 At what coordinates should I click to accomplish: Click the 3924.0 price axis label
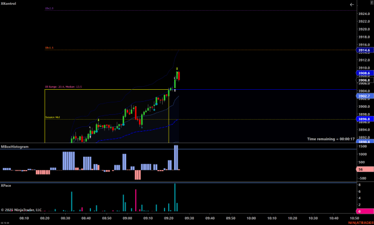click(364, 14)
